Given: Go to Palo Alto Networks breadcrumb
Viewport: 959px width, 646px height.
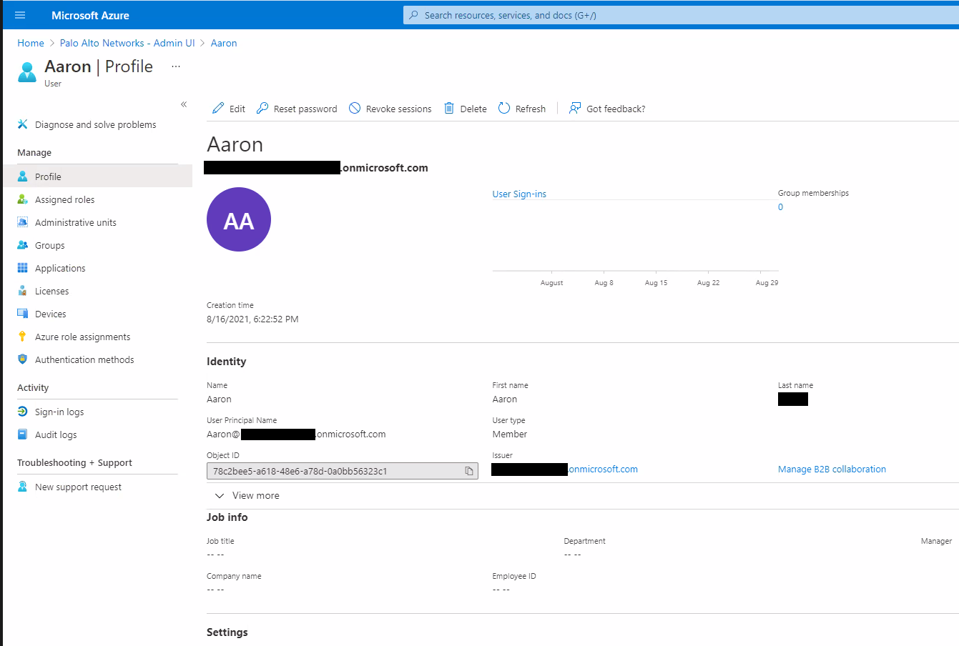Looking at the screenshot, I should (127, 43).
